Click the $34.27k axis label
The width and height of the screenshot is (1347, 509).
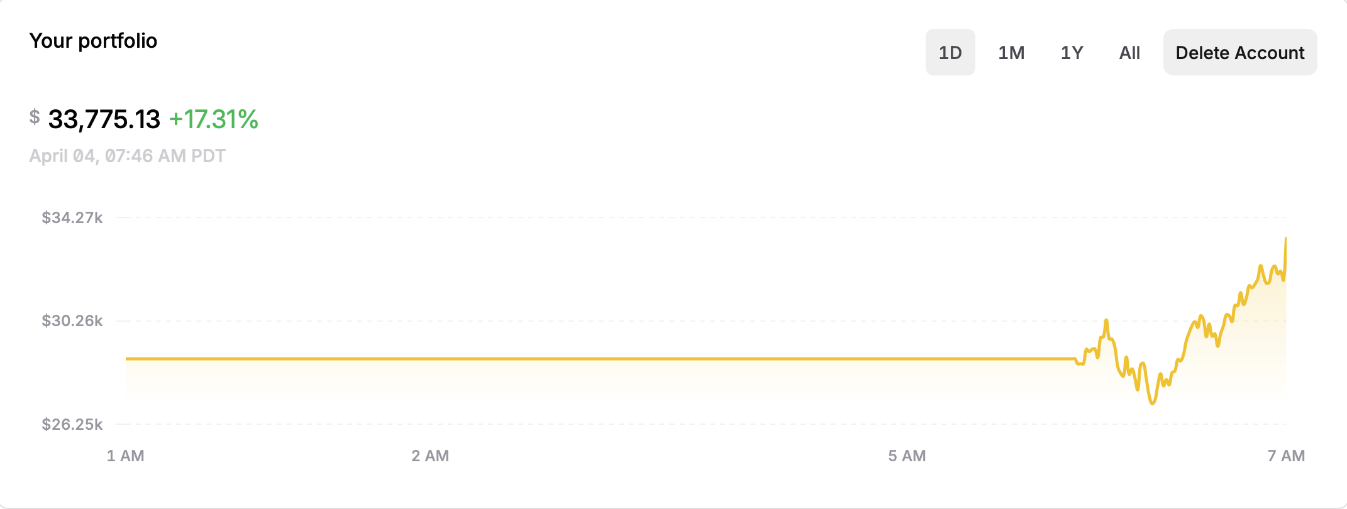click(x=72, y=217)
